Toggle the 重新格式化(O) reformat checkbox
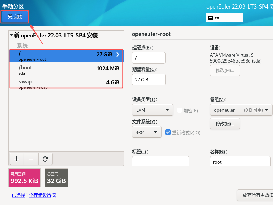This screenshot has height=205, width=273. [168, 132]
